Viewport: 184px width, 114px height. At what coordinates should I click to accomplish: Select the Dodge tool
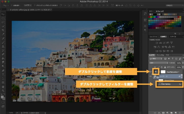tap(3, 66)
